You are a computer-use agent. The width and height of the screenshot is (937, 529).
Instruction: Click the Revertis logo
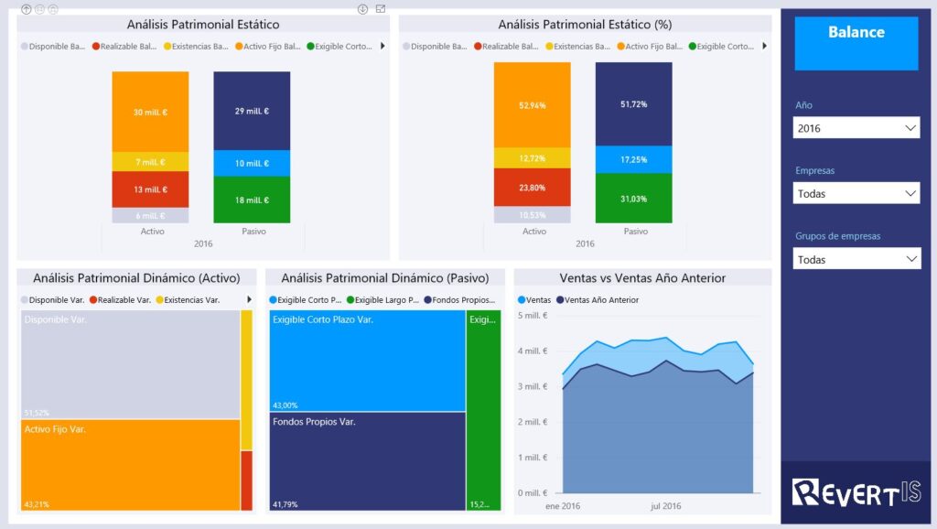856,493
